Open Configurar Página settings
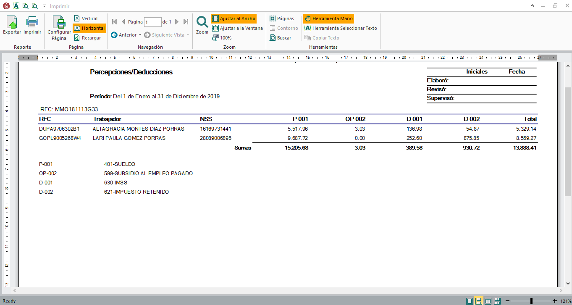Screen dimensions: 572x305 coord(59,28)
